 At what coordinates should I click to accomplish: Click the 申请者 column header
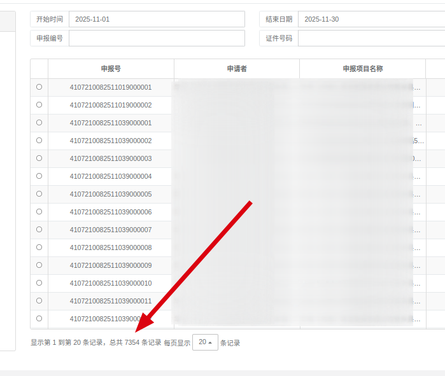pyautogui.click(x=237, y=69)
